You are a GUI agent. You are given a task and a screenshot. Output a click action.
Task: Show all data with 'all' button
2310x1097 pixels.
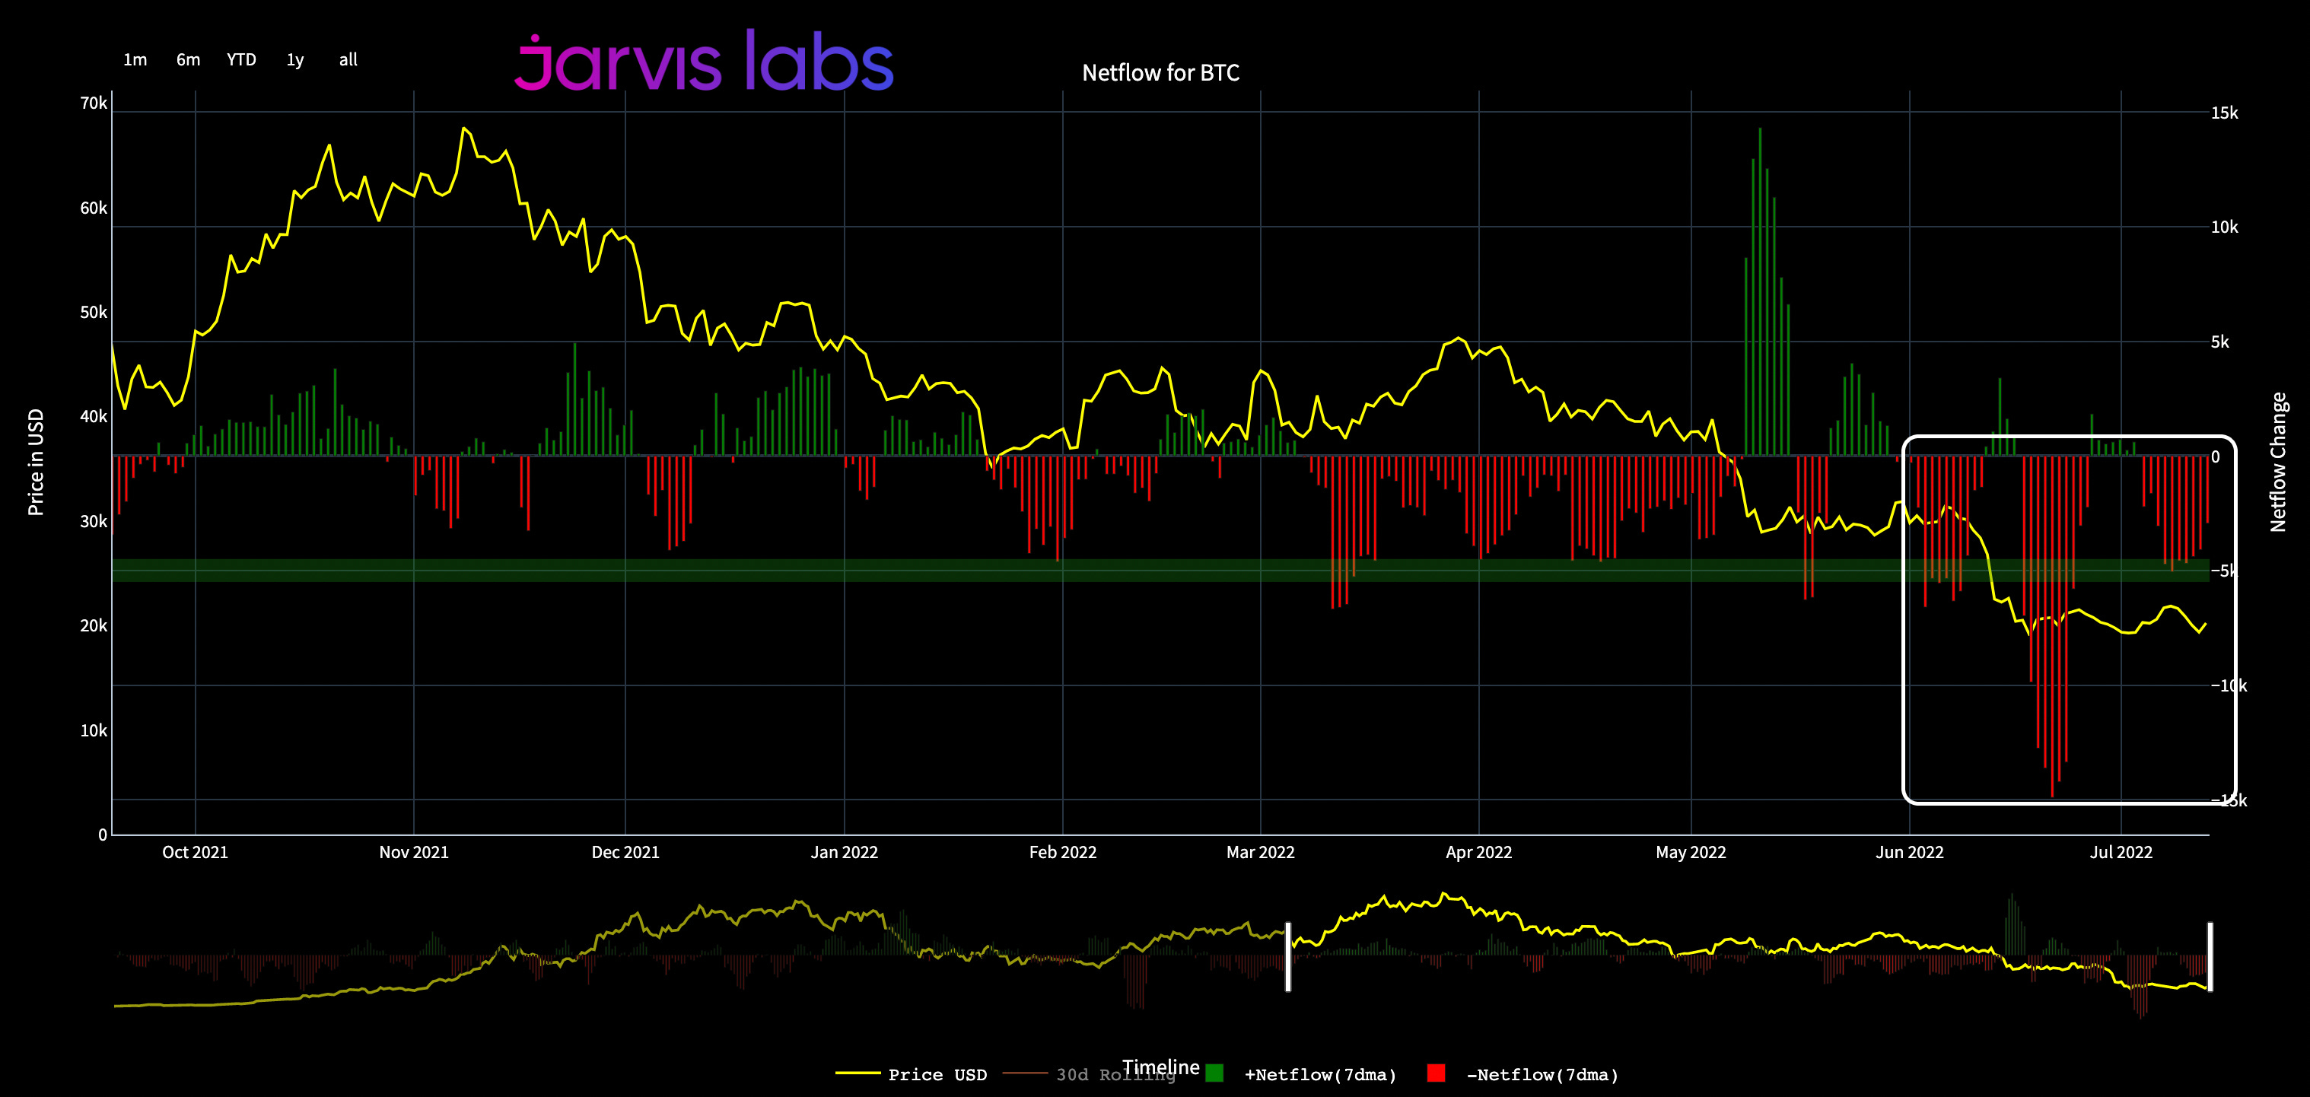coord(348,60)
